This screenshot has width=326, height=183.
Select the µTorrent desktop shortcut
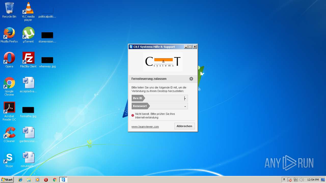(x=28, y=35)
